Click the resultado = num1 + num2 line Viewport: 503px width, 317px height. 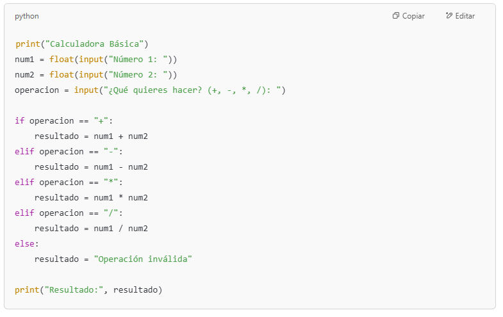pyautogui.click(x=91, y=136)
